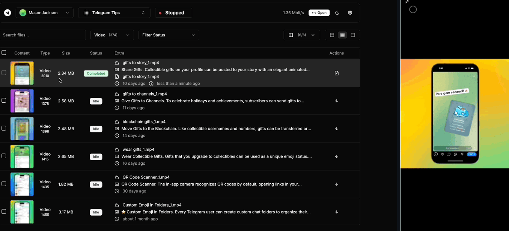Click the Move Gifts to the Blockchain caption
This screenshot has height=231, width=509.
216,129
